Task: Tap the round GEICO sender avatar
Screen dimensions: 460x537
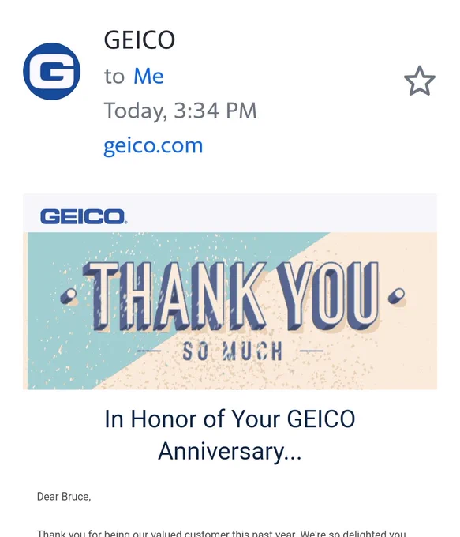Action: click(x=52, y=71)
